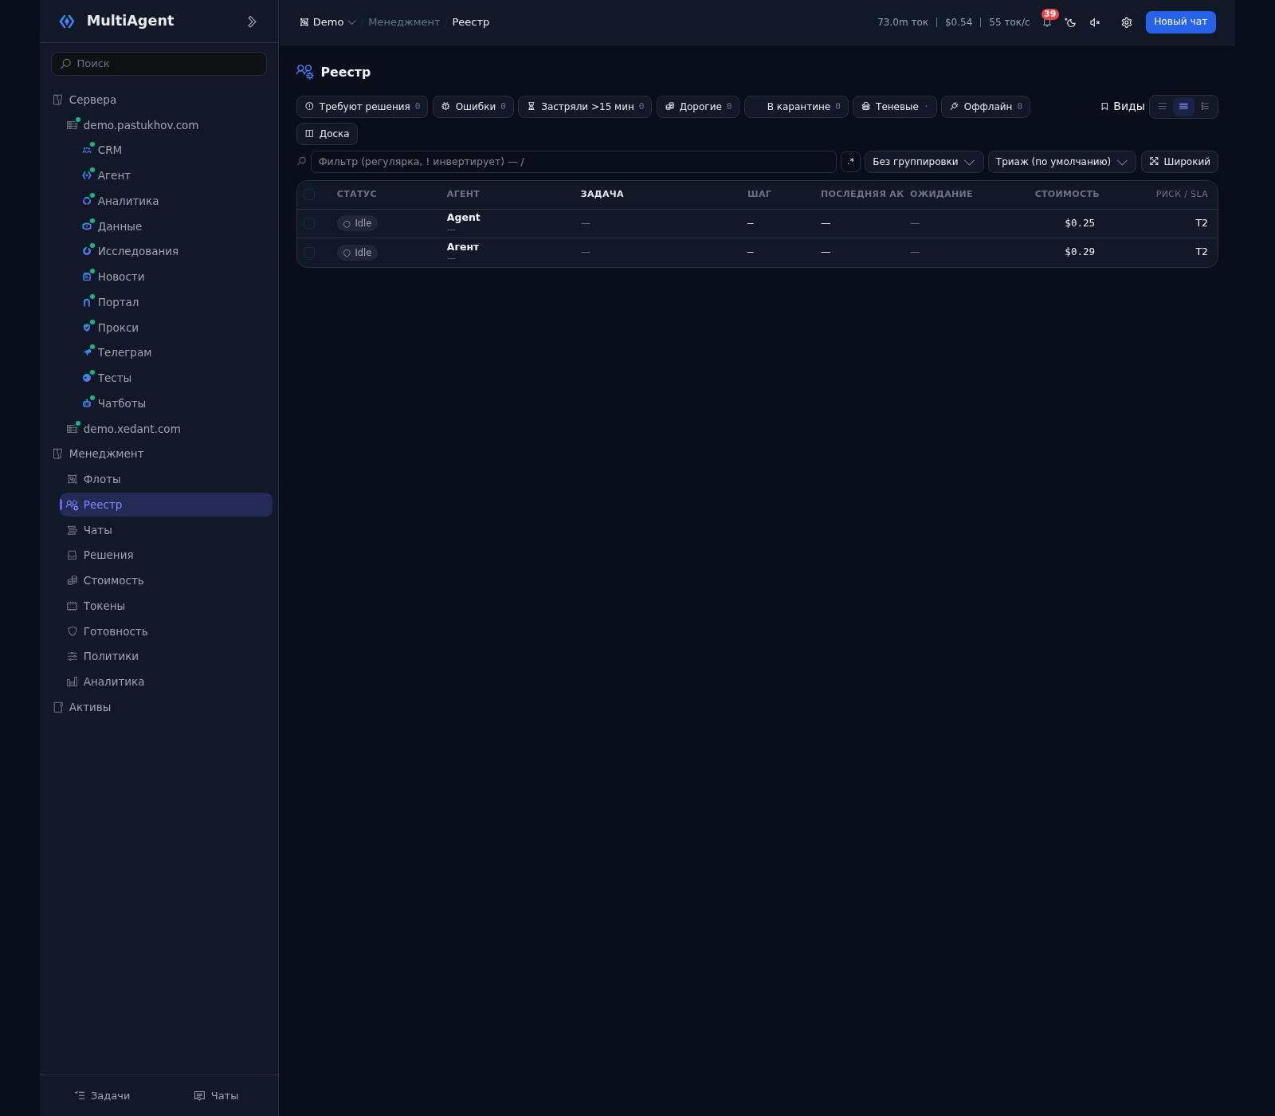Switch to the sparse rows density view
The width and height of the screenshot is (1275, 1116).
(x=1163, y=107)
